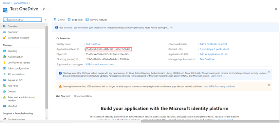Select the Get Started tab
The width and height of the screenshot is (280, 123).
[63, 96]
